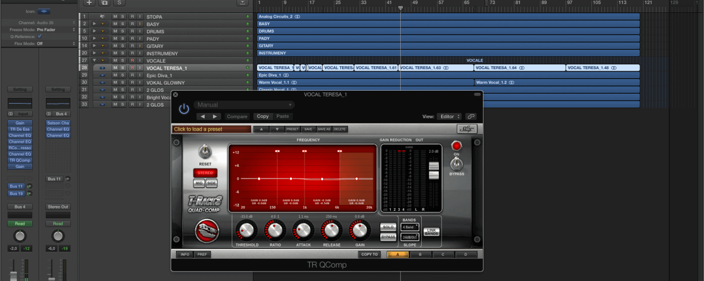This screenshot has width=704, height=281.
Task: Expand the INSTRUMENY track stack
Action: (94, 53)
